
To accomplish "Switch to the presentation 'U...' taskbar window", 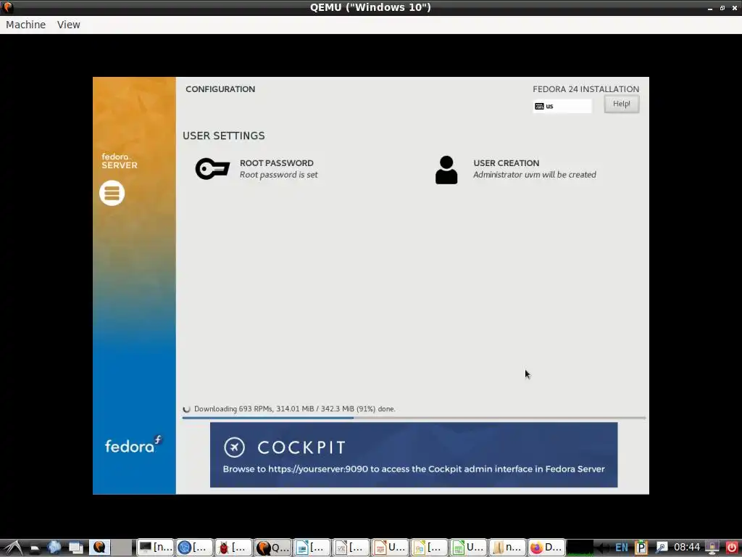I will (390, 548).
